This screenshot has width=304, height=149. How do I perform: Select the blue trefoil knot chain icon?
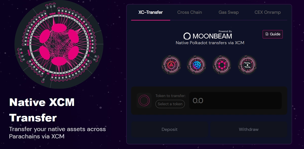click(196, 65)
